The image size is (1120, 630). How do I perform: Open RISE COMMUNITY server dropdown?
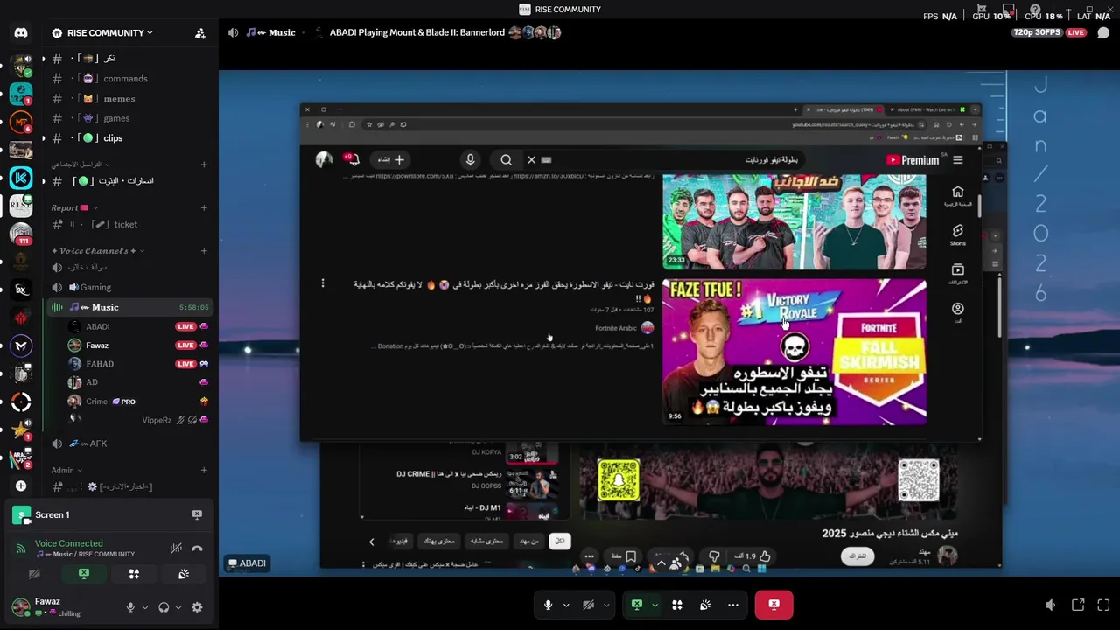(110, 33)
